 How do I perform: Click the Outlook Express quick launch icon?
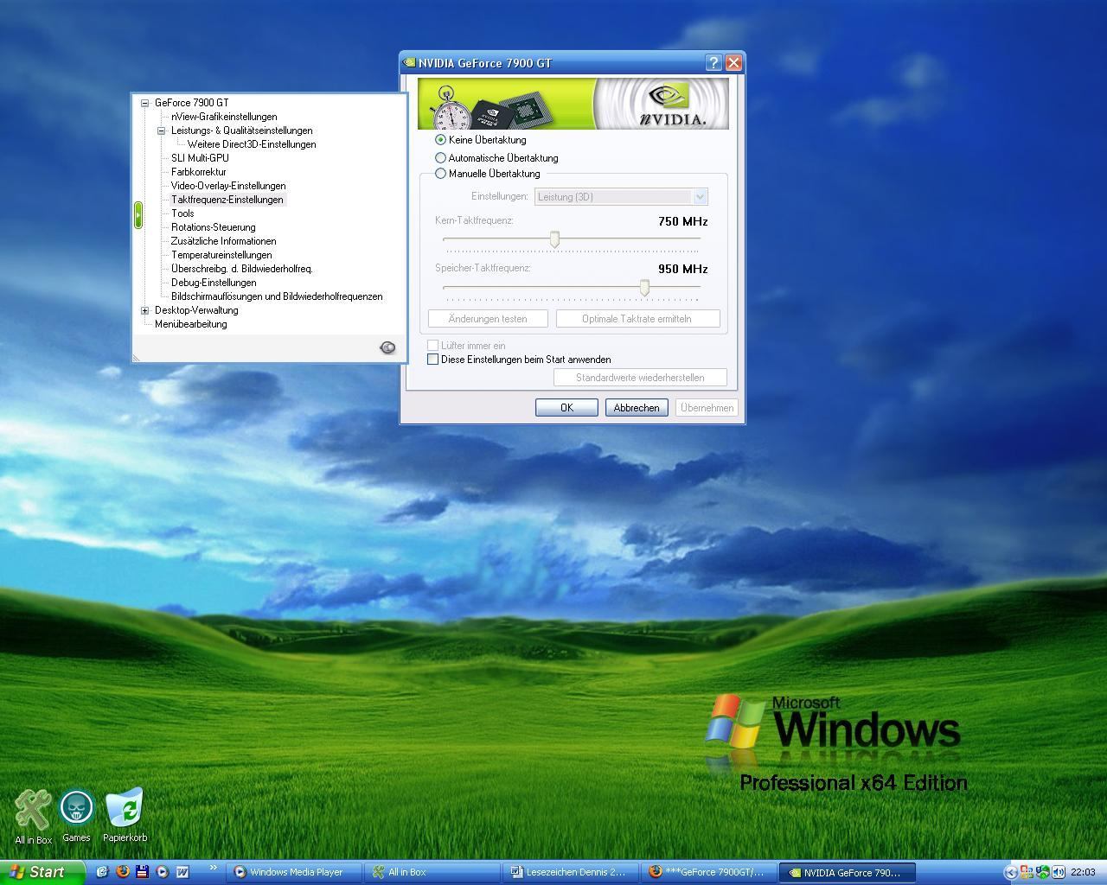102,872
